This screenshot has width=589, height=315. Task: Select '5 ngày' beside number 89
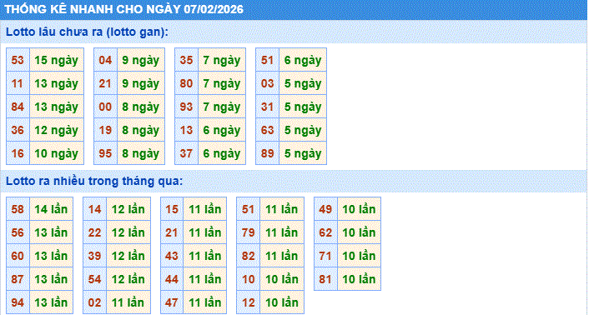coord(303,153)
